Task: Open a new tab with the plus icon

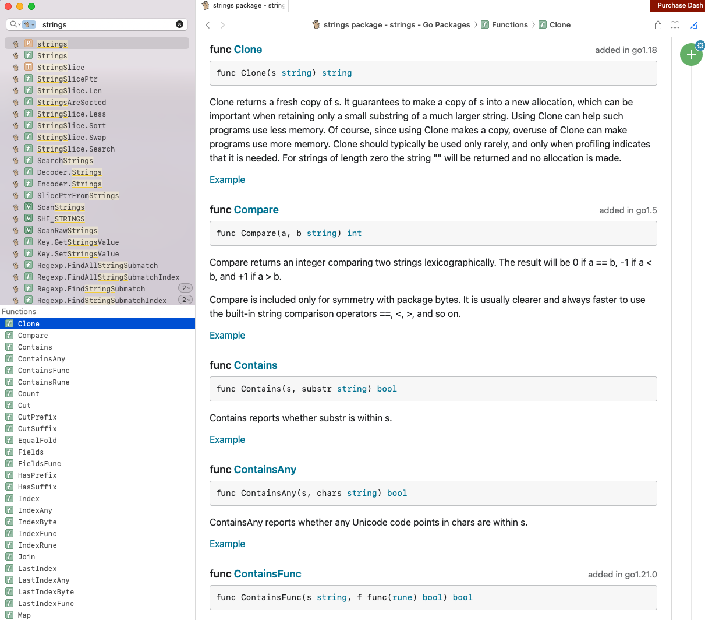Action: [295, 5]
